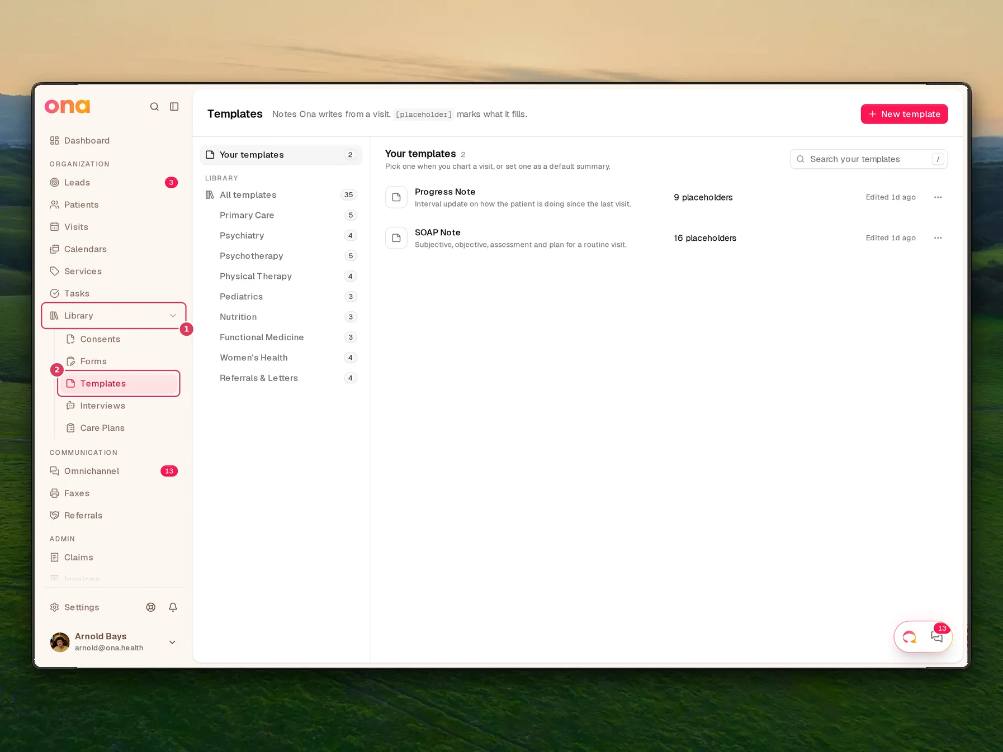Collapse the sidebar with the panel icon
1003x752 pixels.
(174, 107)
